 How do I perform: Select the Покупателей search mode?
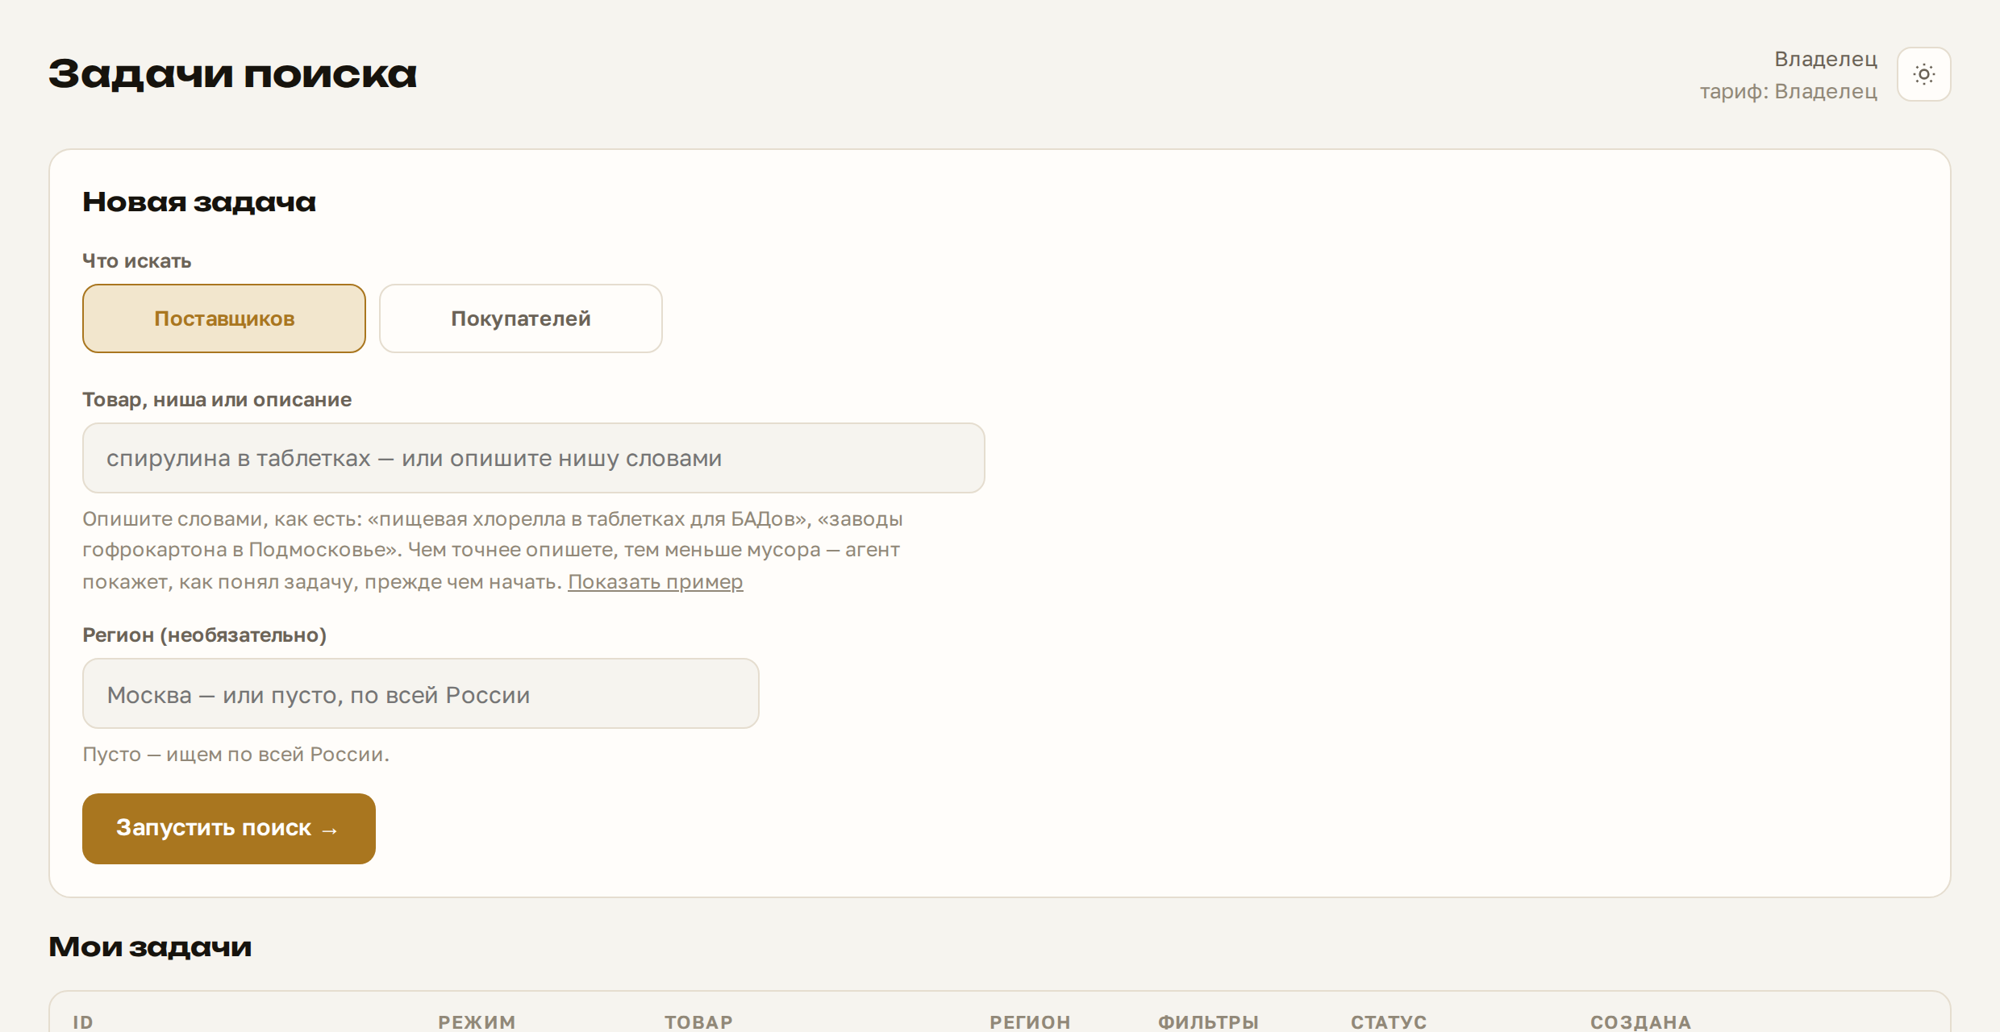click(x=521, y=318)
